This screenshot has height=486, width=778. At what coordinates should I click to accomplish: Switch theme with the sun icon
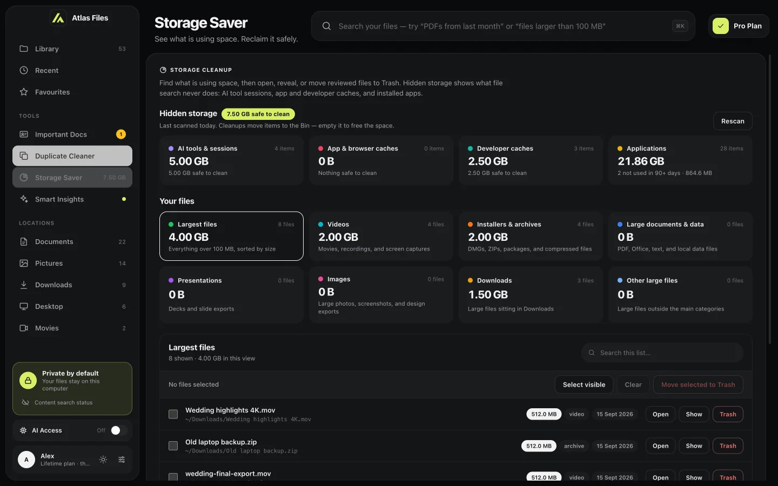pos(103,460)
